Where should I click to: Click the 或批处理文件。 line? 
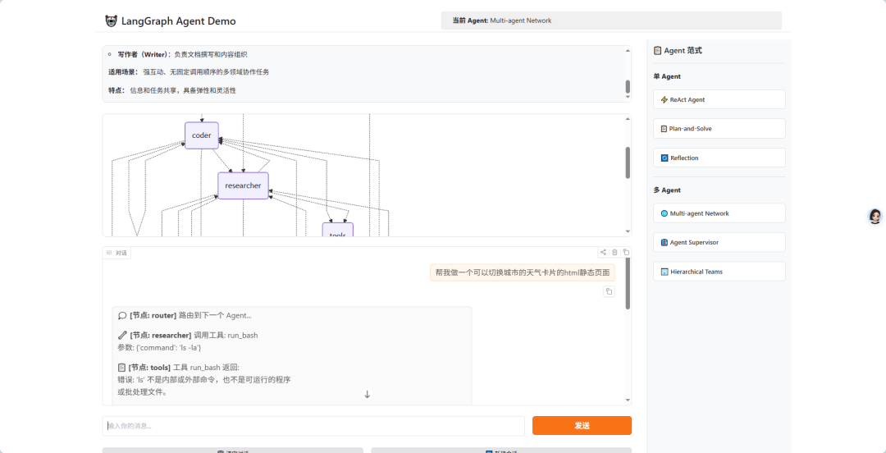pyautogui.click(x=143, y=392)
